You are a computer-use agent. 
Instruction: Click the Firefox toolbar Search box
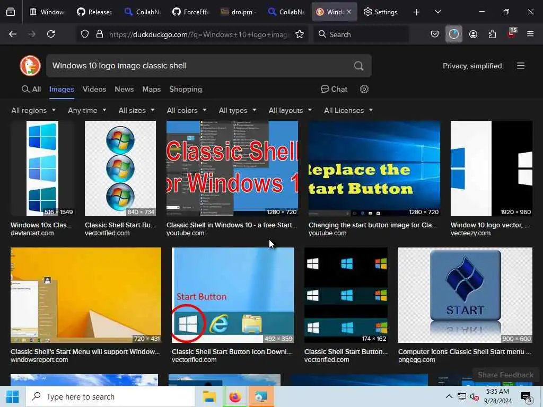361,34
